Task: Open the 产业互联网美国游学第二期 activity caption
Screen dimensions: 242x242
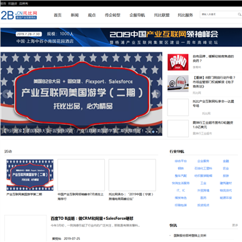Action: click(24, 194)
